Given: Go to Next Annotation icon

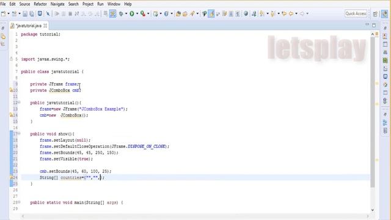Looking at the screenshot, I should [x=262, y=13].
